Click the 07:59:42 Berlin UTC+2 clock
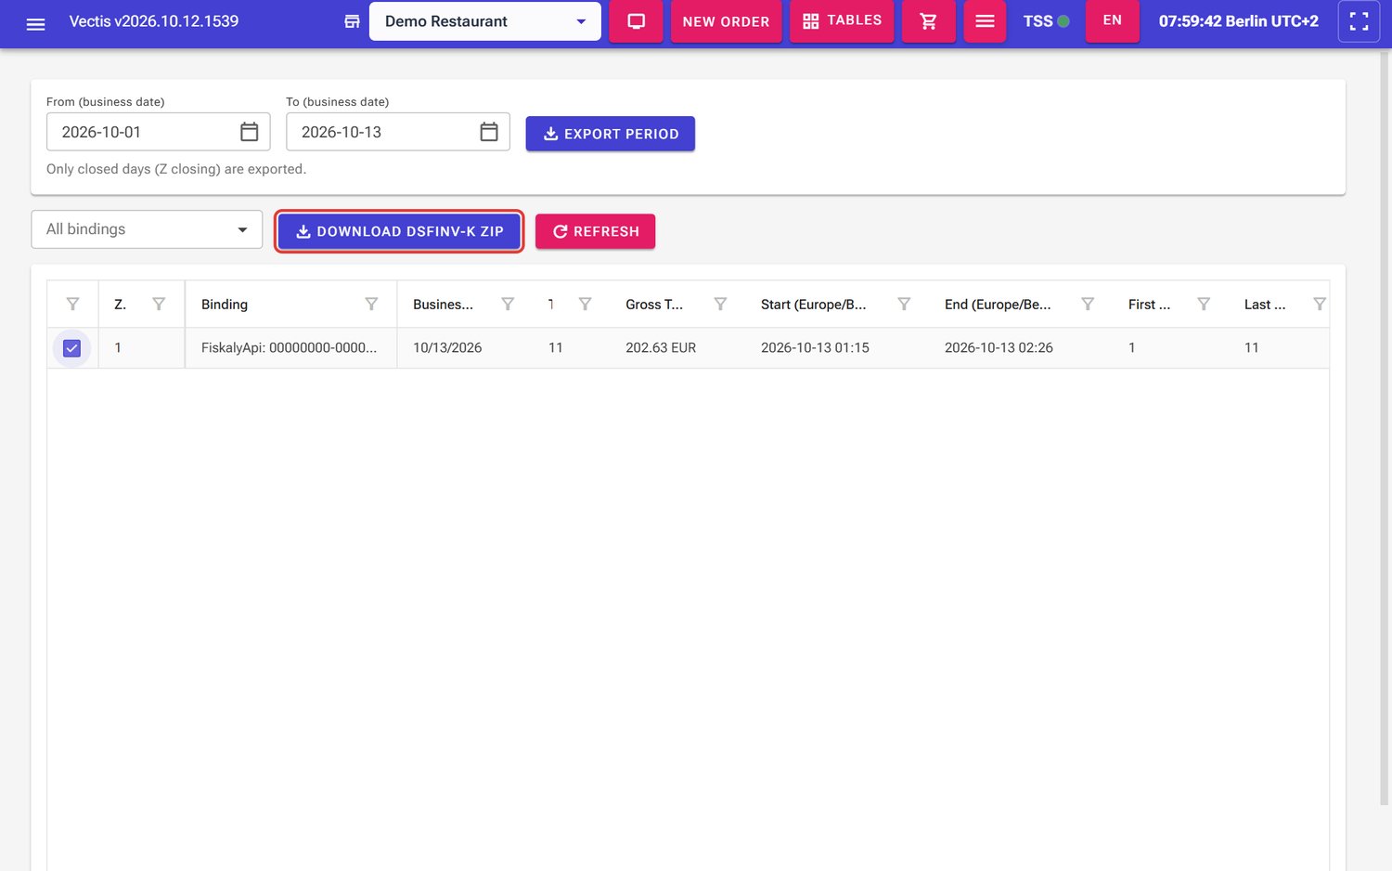The width and height of the screenshot is (1392, 871). (1238, 21)
